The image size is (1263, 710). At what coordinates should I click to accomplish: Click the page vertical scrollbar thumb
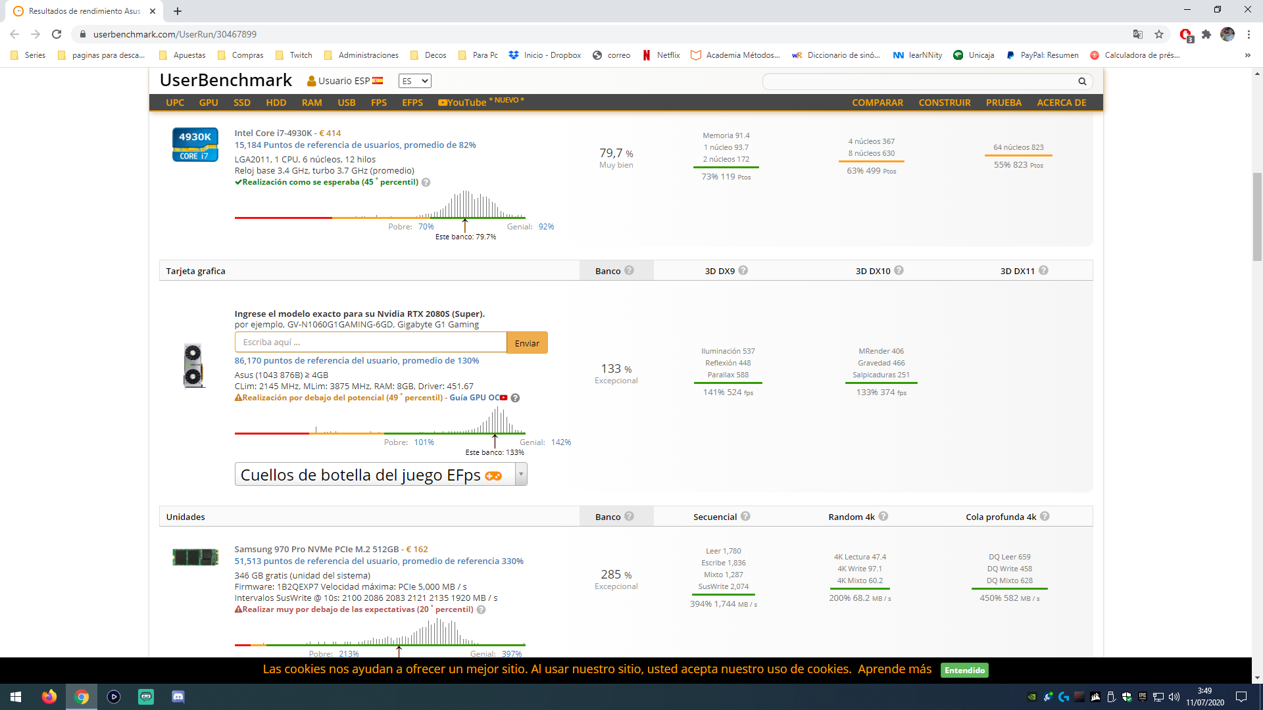tap(1257, 217)
